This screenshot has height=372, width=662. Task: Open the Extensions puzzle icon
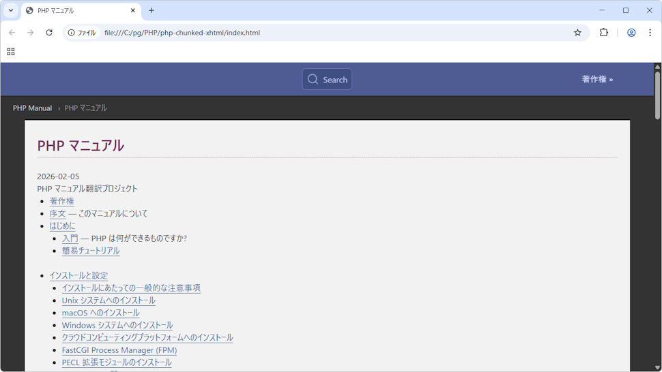click(604, 33)
